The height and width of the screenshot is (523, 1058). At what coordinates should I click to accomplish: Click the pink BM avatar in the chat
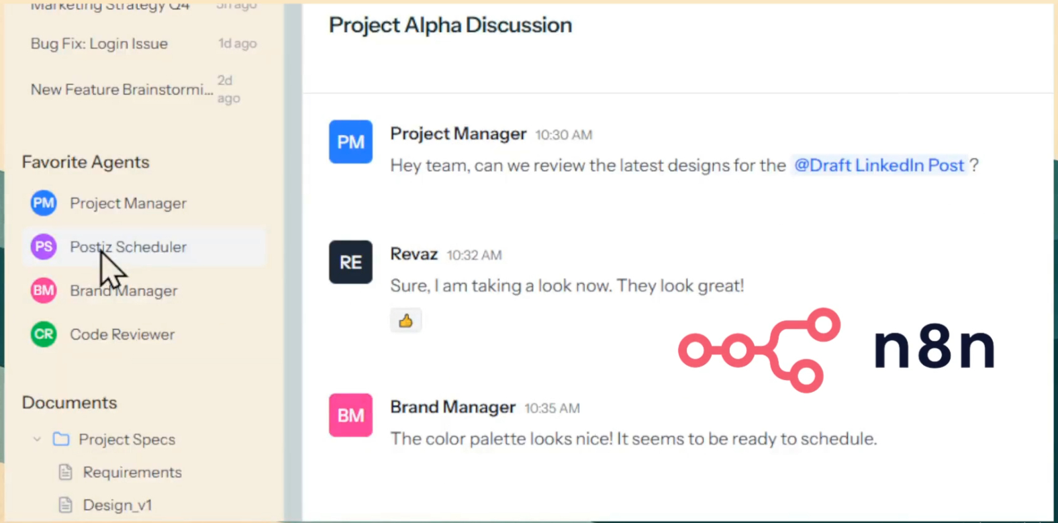point(350,415)
